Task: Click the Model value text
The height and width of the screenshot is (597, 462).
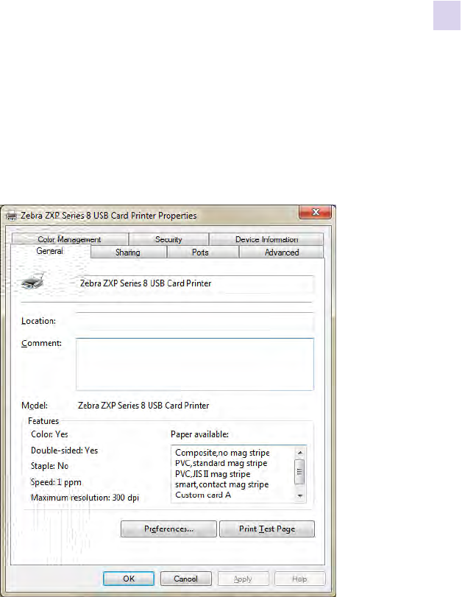Action: [x=143, y=406]
